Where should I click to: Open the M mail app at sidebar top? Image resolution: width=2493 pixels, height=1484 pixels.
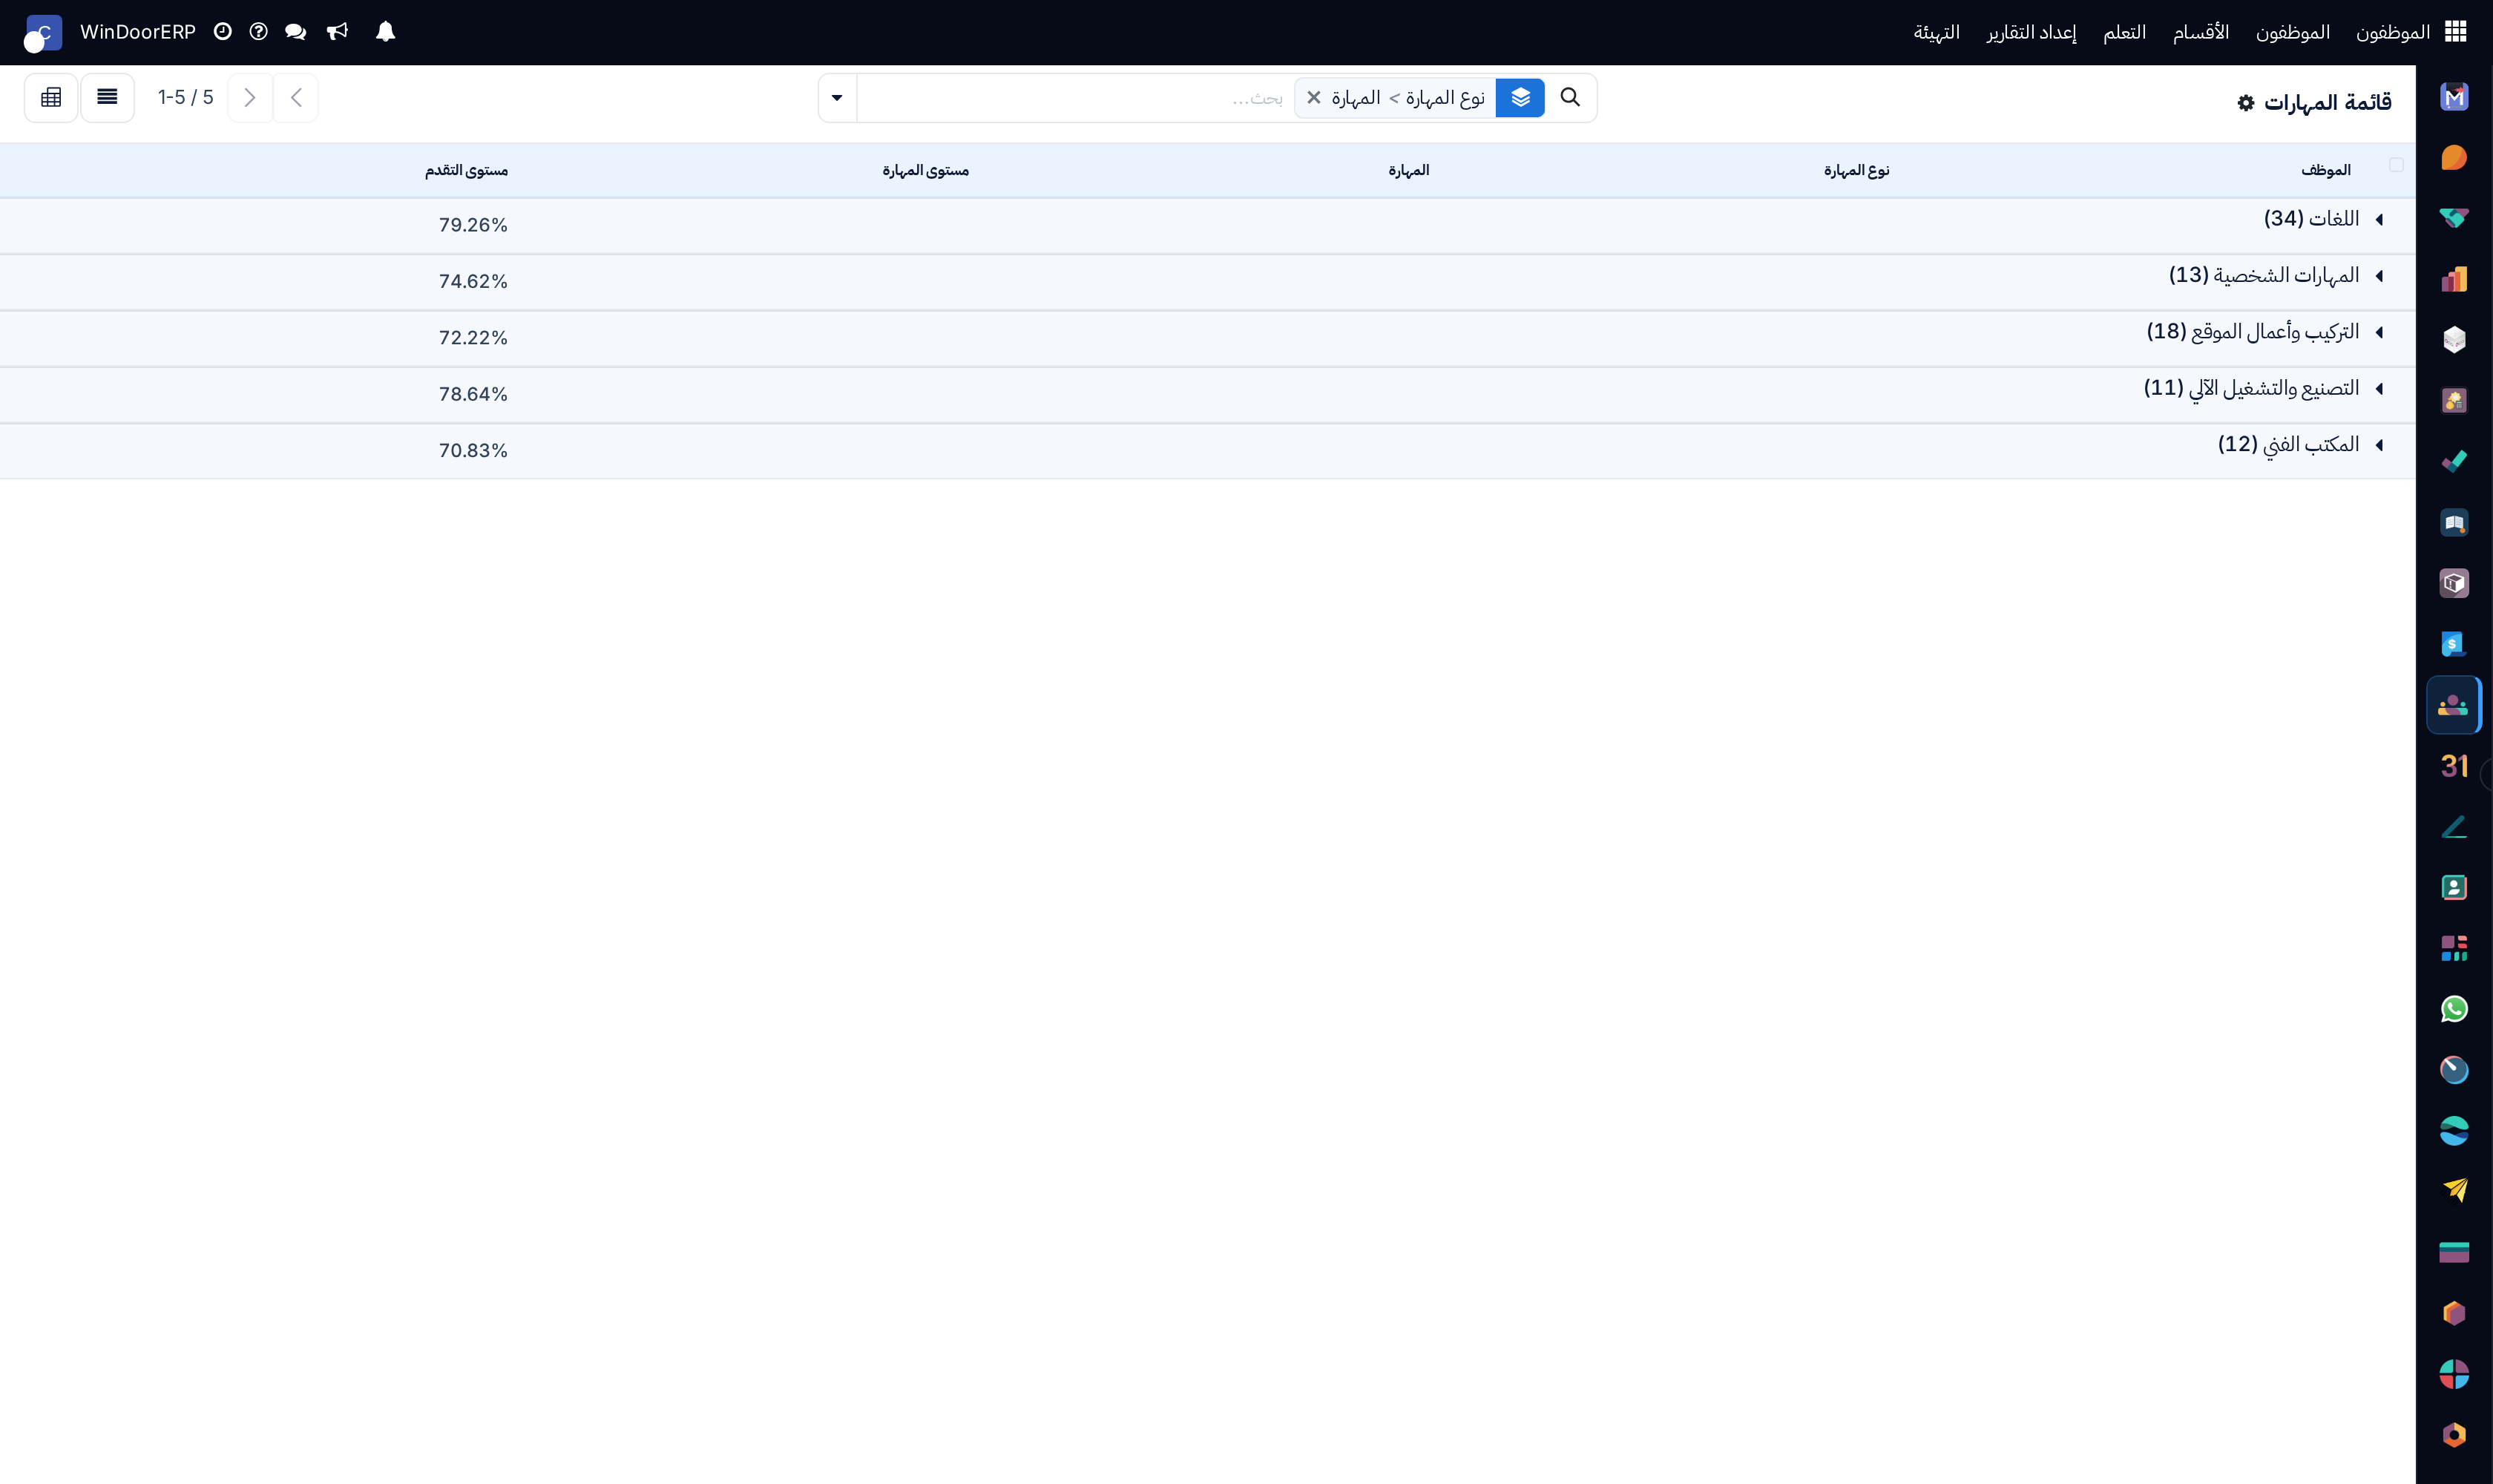(2454, 97)
